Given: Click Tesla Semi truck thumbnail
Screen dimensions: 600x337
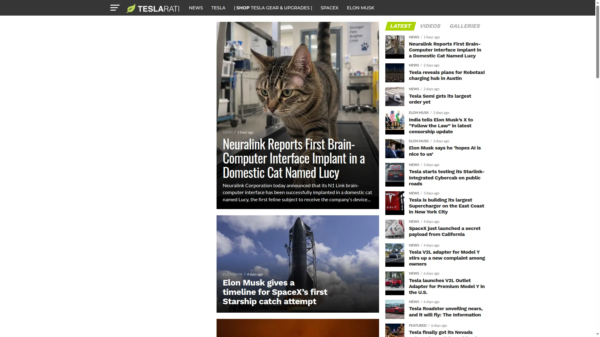Looking at the screenshot, I should click(395, 97).
